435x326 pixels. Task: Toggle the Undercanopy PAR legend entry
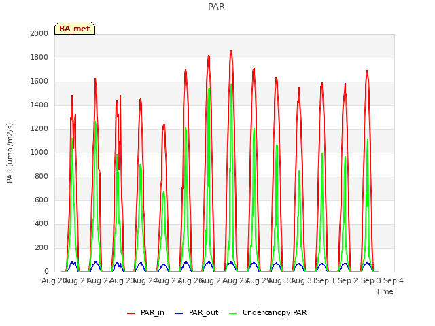coord(268,312)
